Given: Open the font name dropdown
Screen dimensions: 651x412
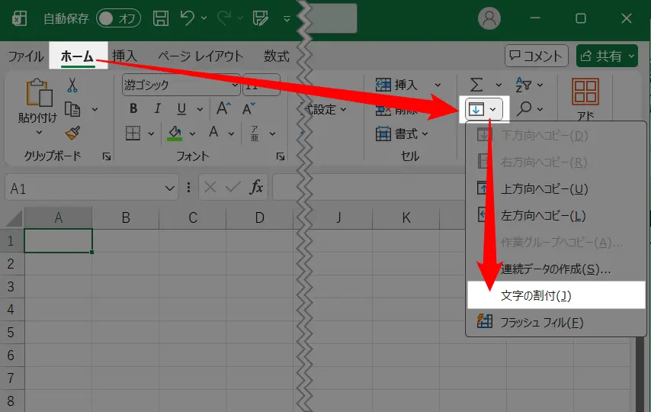Looking at the screenshot, I should pyautogui.click(x=231, y=85).
